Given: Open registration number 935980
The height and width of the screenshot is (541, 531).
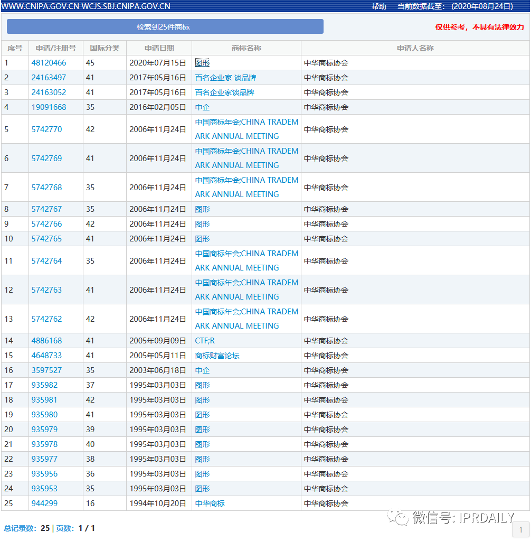Looking at the screenshot, I should (44, 415).
